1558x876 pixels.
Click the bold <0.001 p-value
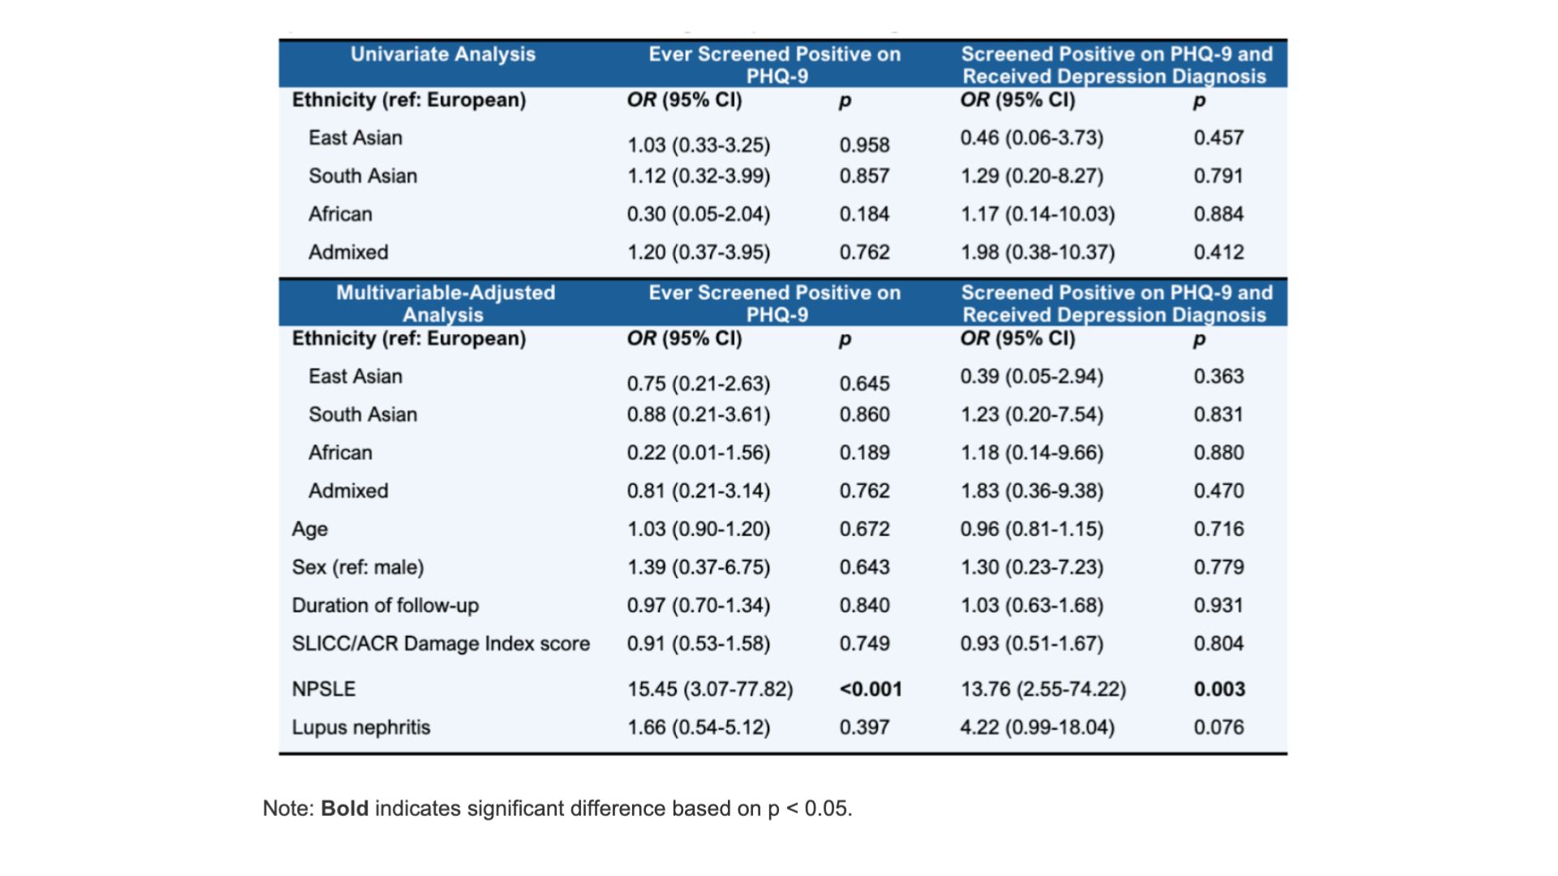[871, 689]
